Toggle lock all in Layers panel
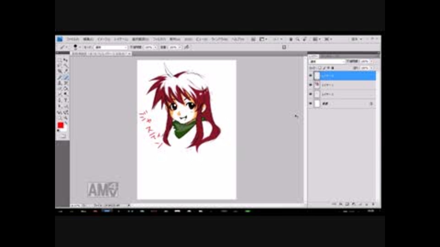Image resolution: width=440 pixels, height=247 pixels. pos(333,68)
